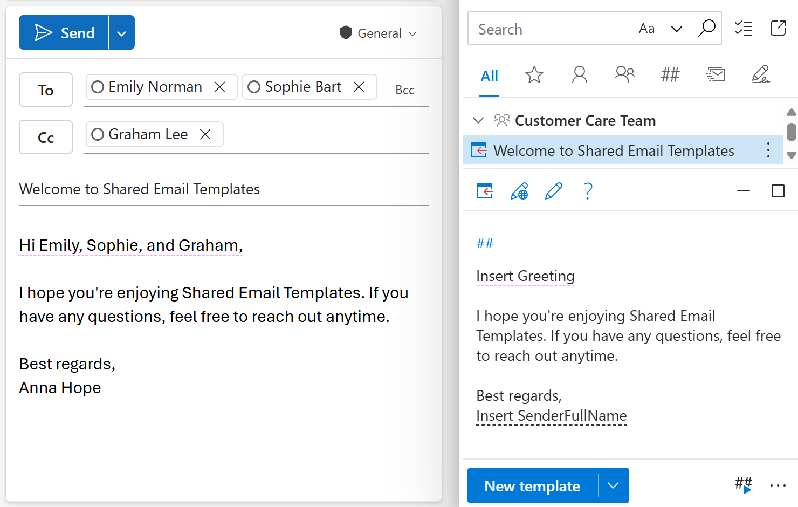The image size is (798, 507).
Task: Click the Customer Care Team folder icon
Action: [x=501, y=120]
